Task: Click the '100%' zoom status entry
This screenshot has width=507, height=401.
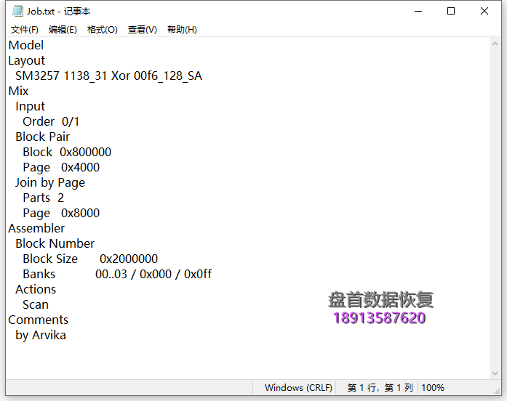Action: click(x=433, y=387)
